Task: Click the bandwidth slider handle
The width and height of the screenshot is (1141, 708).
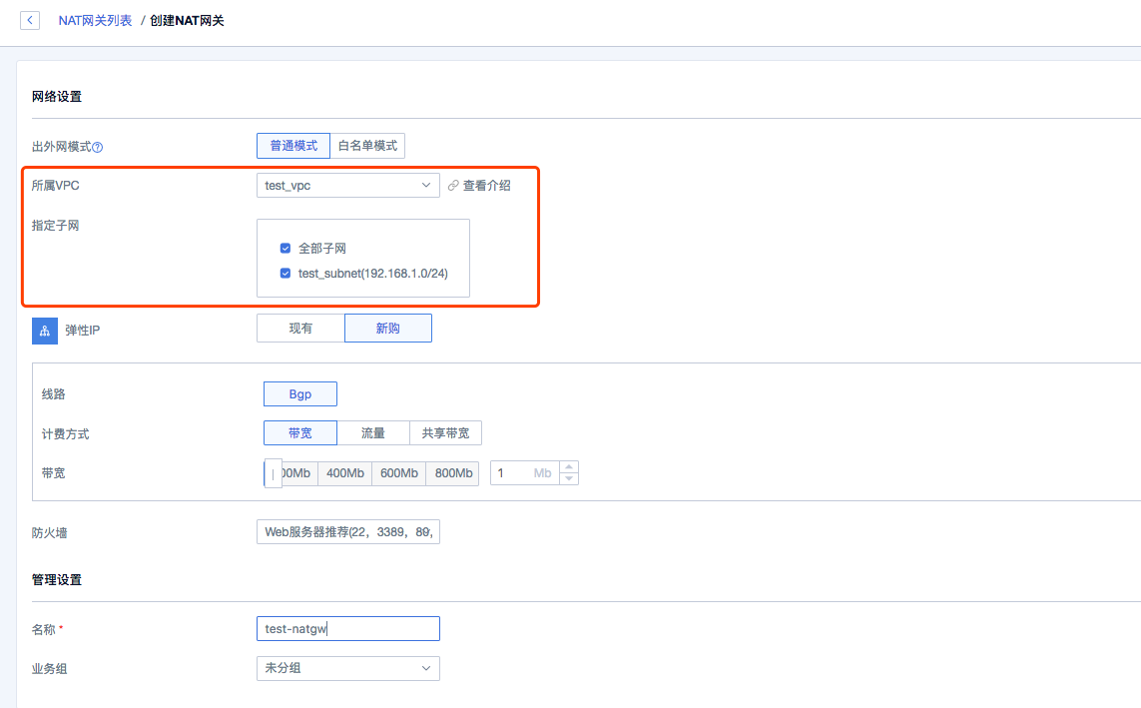Action: click(273, 473)
